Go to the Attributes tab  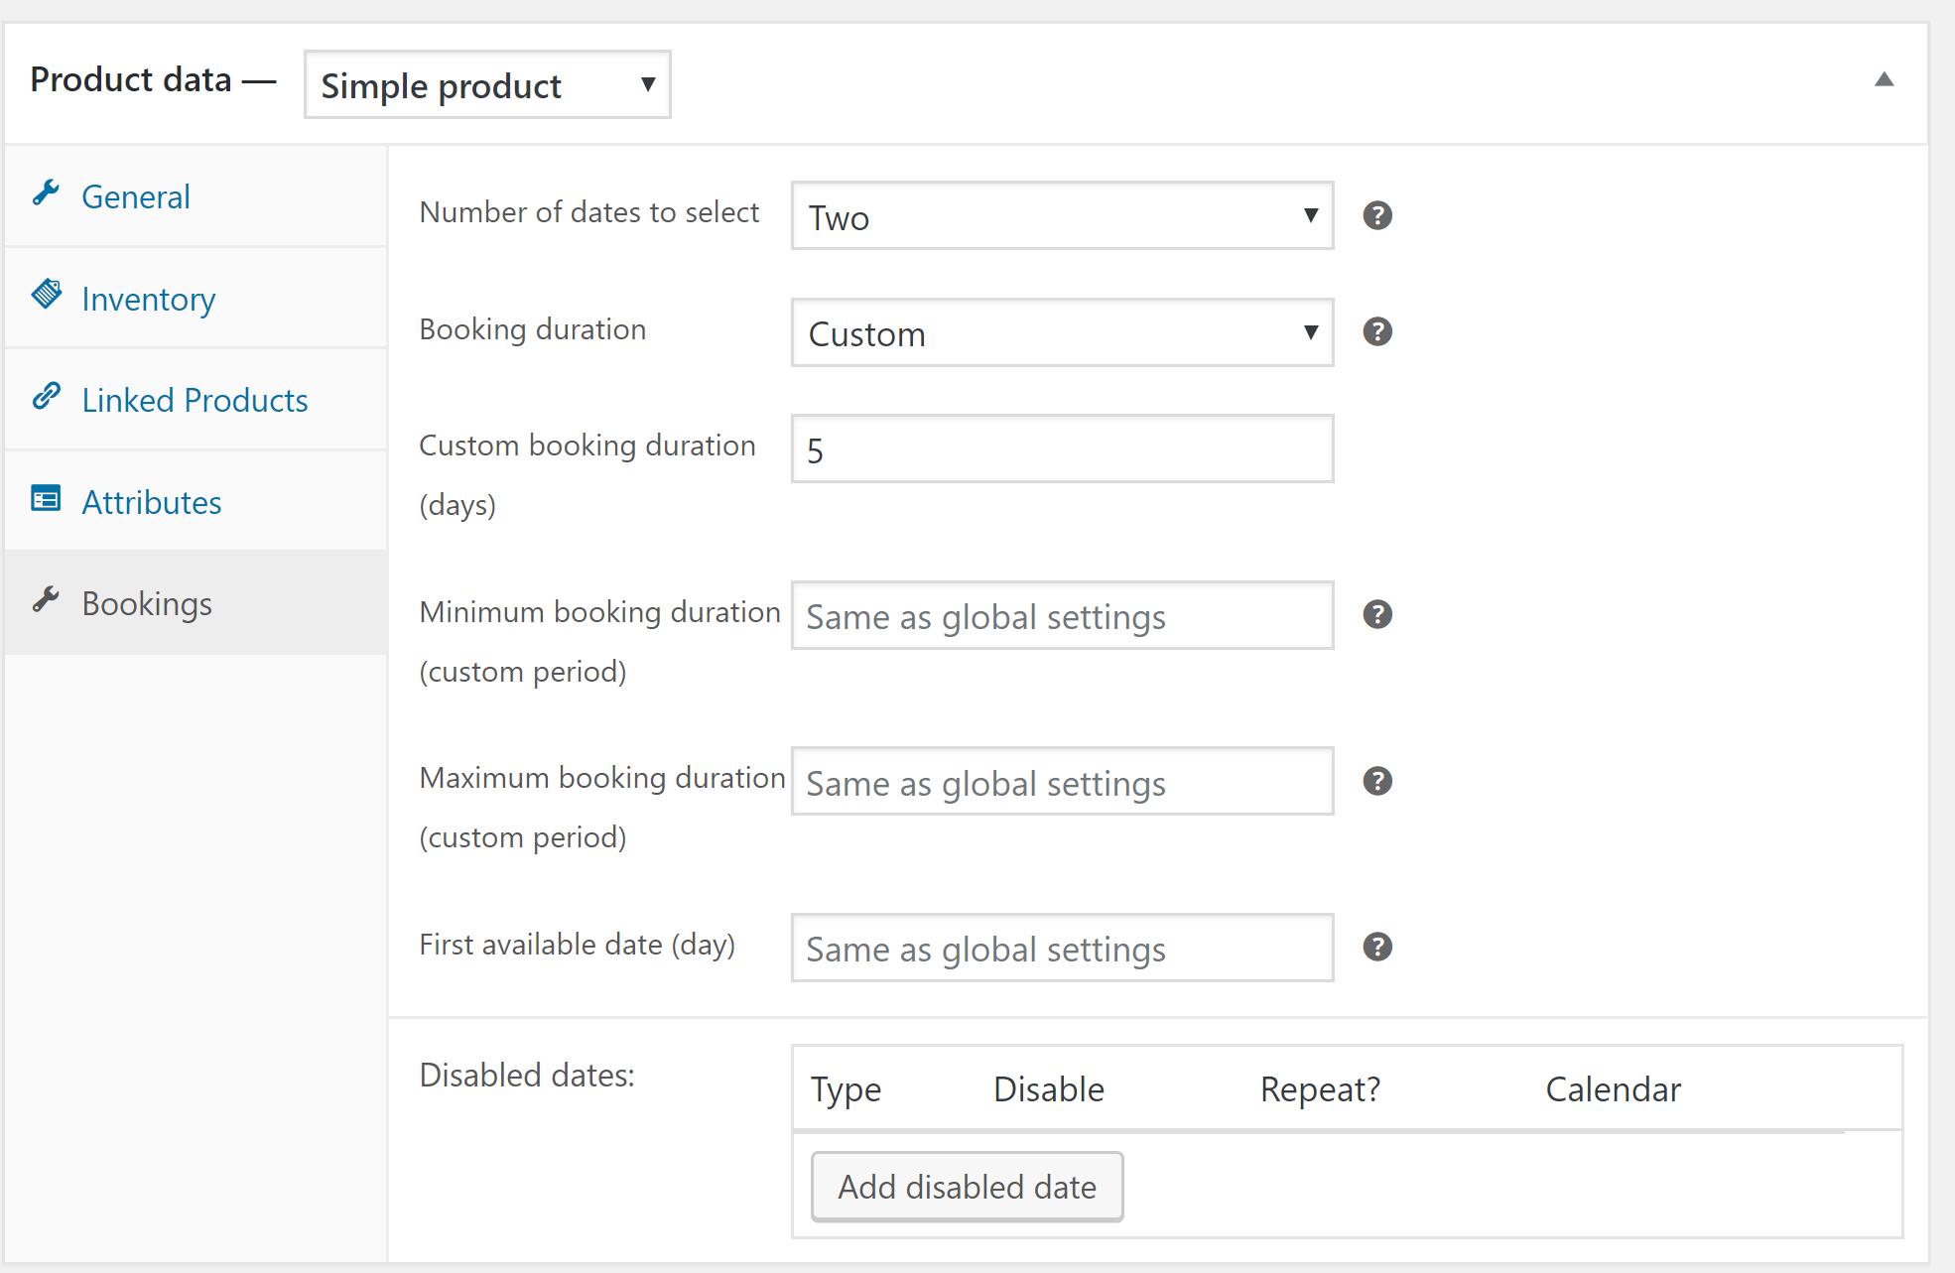click(152, 503)
